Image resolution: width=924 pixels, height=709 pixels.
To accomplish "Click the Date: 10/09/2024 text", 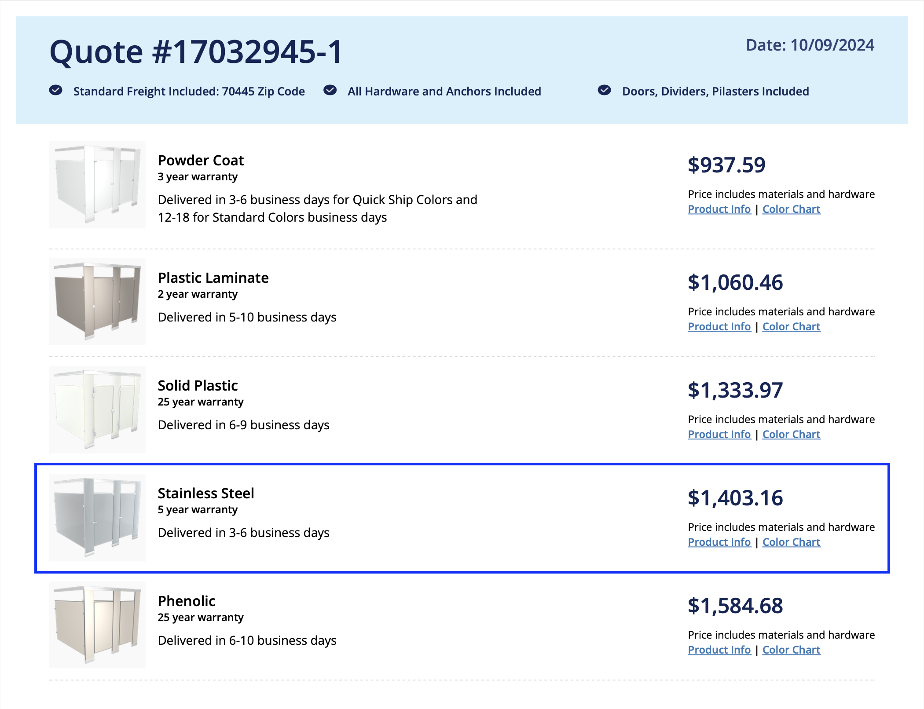I will pyautogui.click(x=810, y=45).
